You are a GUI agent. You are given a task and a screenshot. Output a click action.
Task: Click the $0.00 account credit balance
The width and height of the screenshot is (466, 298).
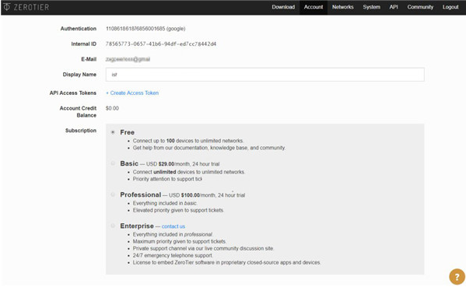(112, 108)
